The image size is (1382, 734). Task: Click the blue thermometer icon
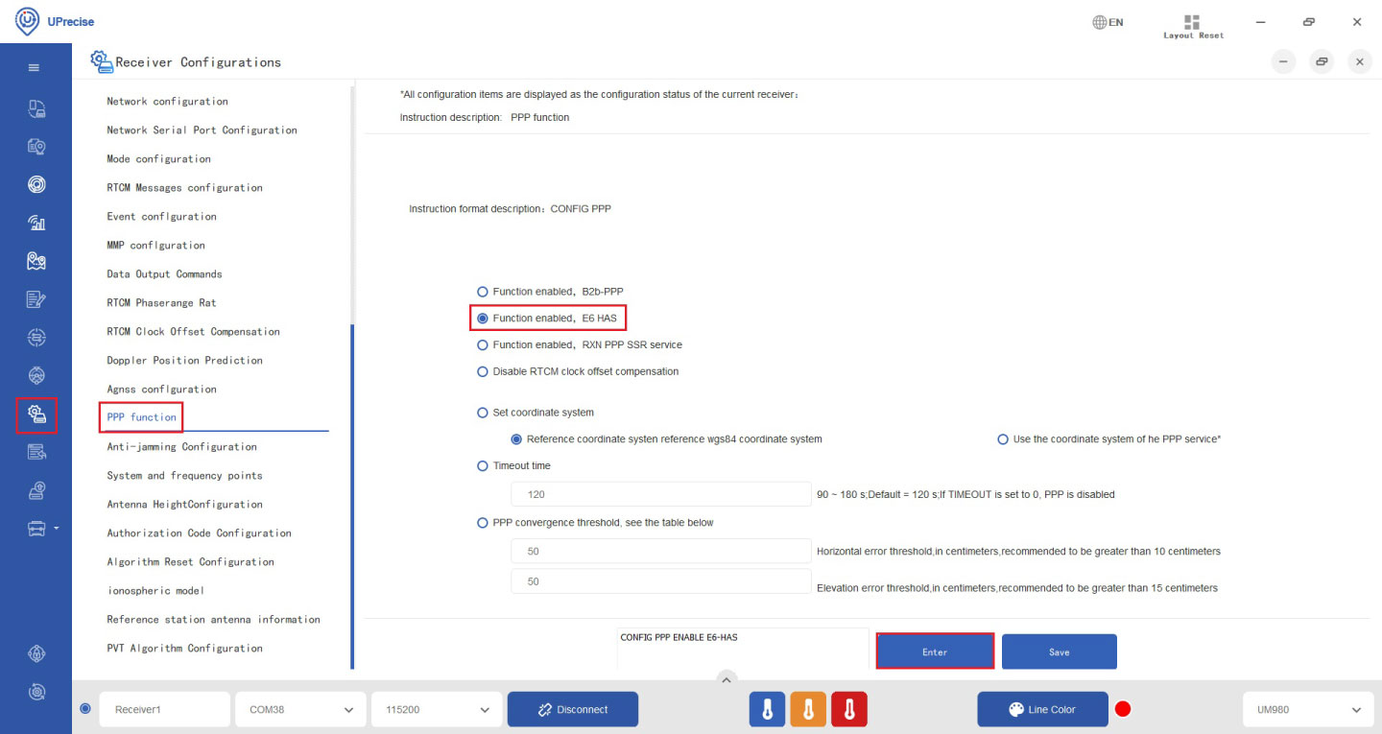[x=767, y=710]
